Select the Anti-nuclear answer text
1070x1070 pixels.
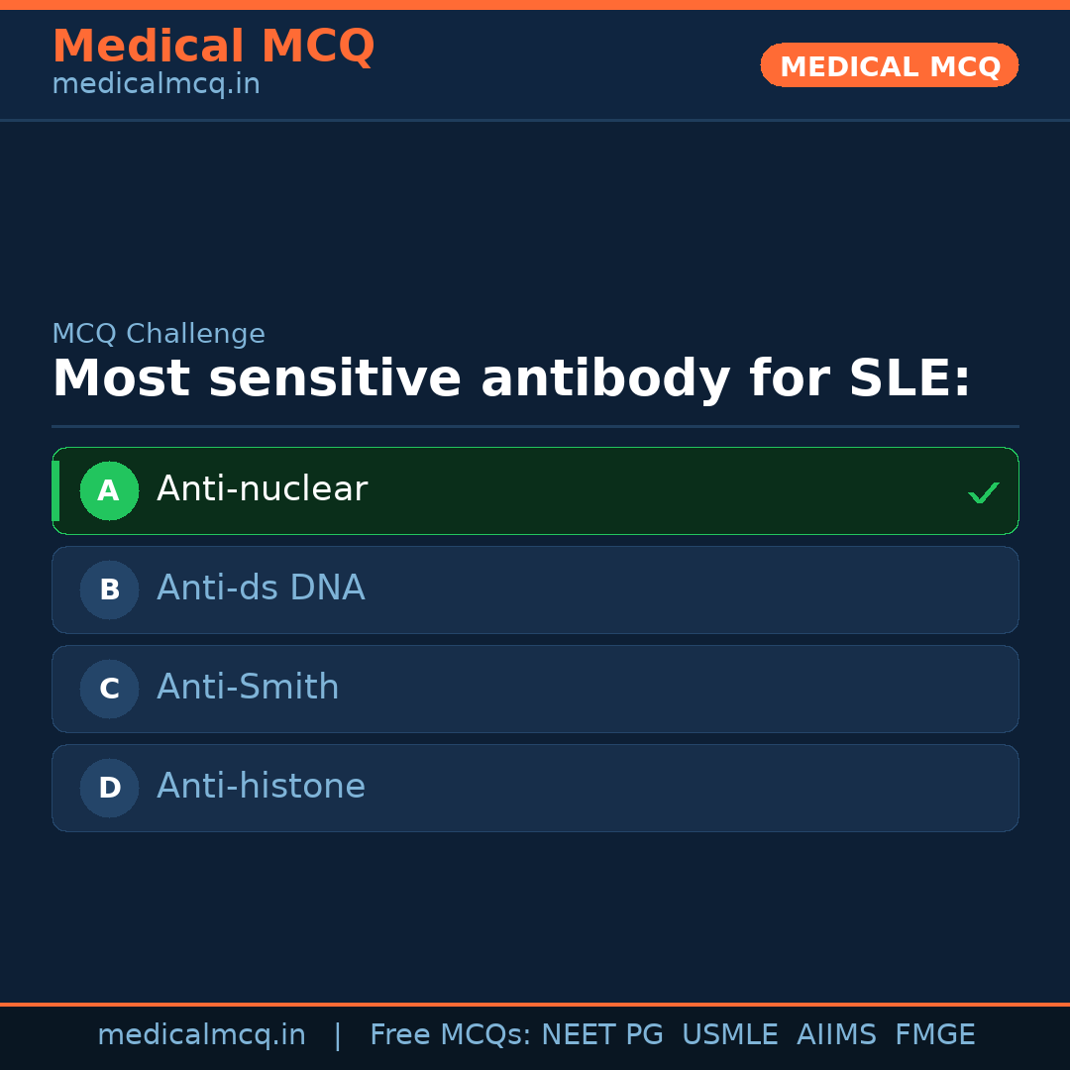pos(262,489)
